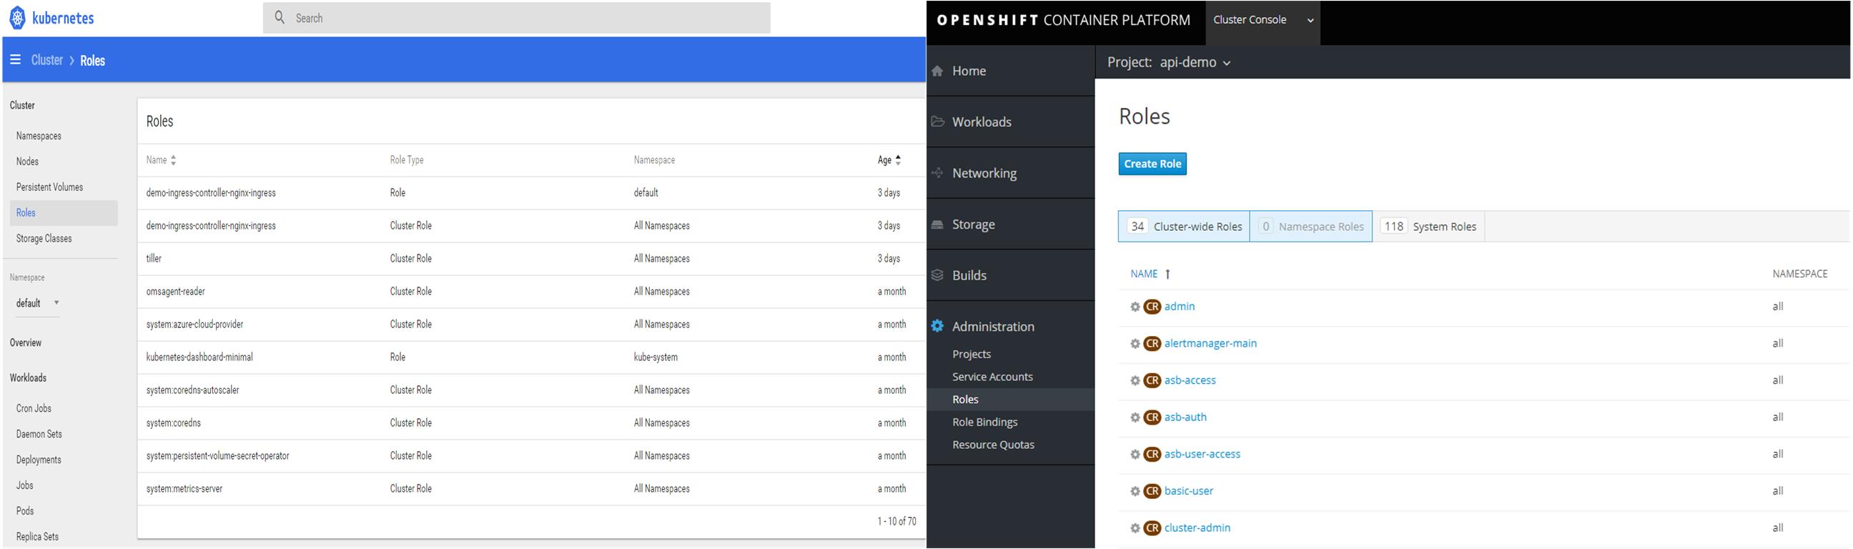The height and width of the screenshot is (549, 1853).
Task: Select the omsagent-reader role row
Action: click(532, 292)
